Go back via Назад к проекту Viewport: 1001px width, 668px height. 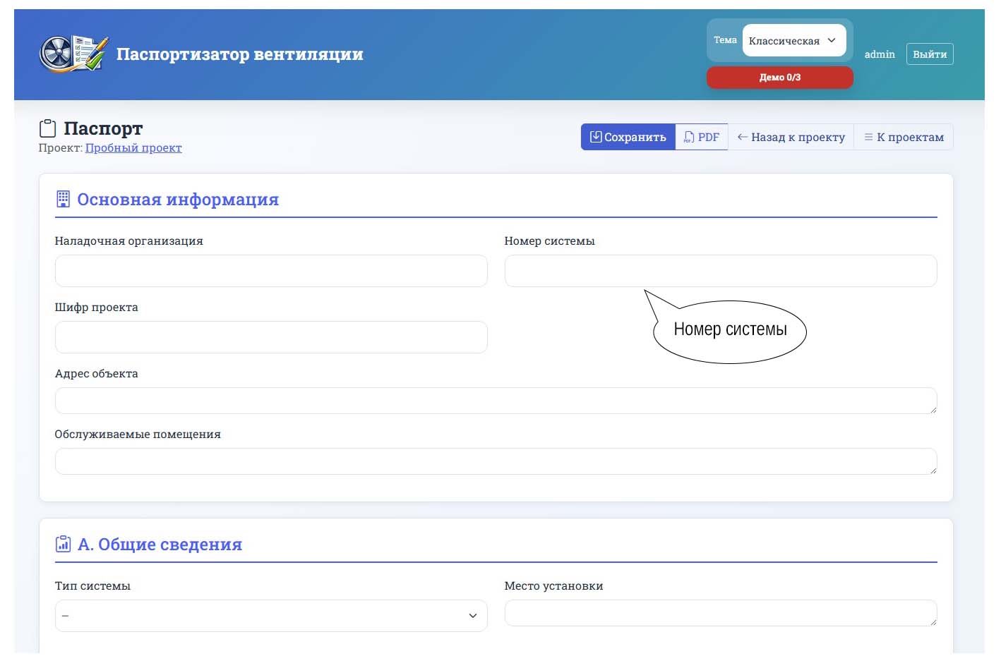[x=791, y=137]
